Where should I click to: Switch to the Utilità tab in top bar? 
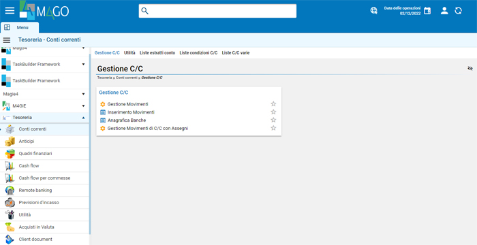pyautogui.click(x=129, y=53)
